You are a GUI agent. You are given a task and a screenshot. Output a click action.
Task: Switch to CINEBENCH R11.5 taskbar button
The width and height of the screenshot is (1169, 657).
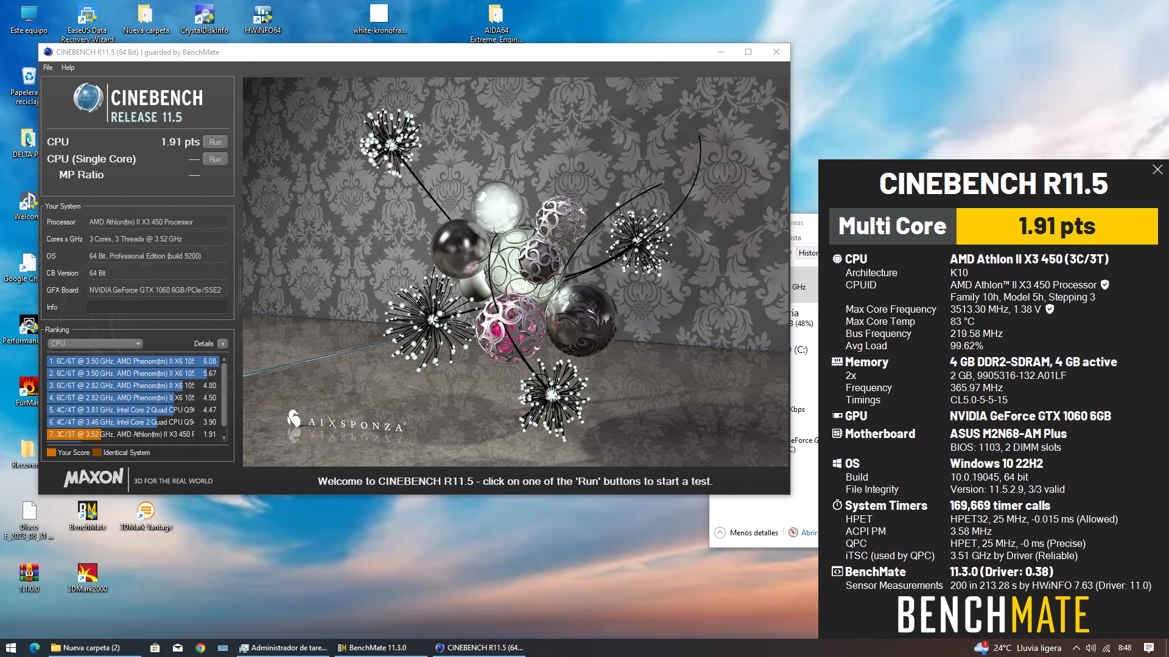click(479, 648)
